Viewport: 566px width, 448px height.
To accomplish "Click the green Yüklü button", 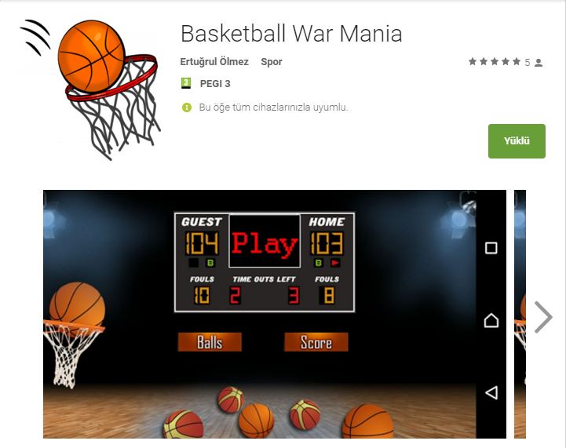I will [517, 141].
